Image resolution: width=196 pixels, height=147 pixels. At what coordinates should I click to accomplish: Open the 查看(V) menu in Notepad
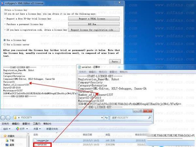(x=113, y=72)
